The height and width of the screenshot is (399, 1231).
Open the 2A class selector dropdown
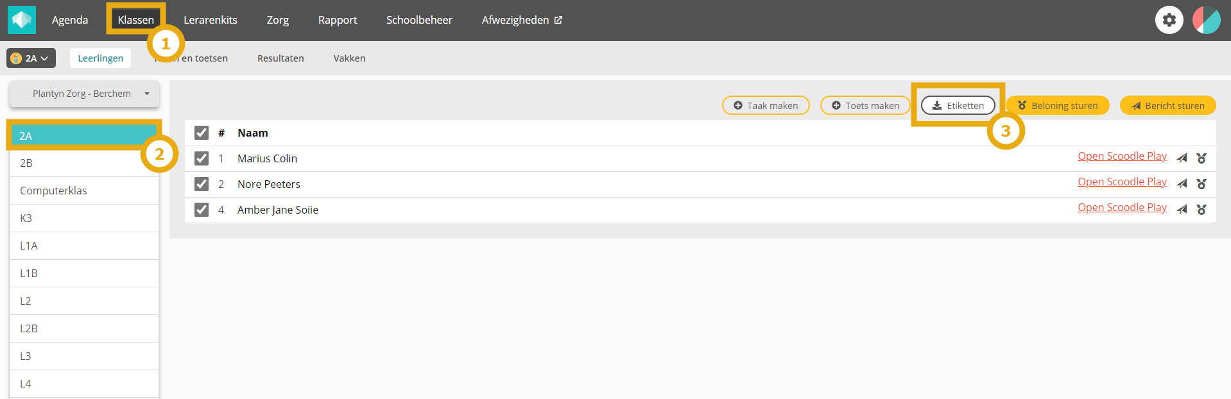tap(31, 58)
